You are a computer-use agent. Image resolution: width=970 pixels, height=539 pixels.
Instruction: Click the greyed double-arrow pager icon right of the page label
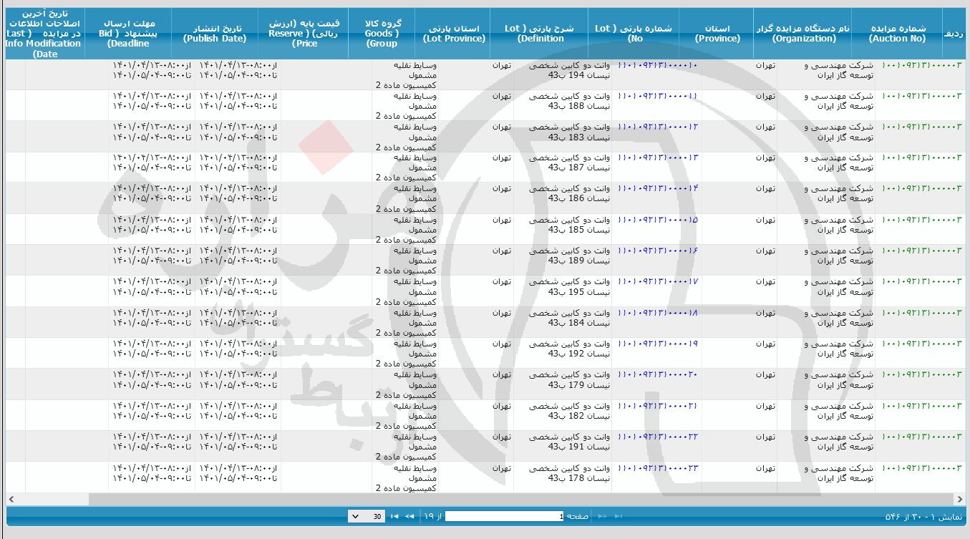(x=602, y=516)
